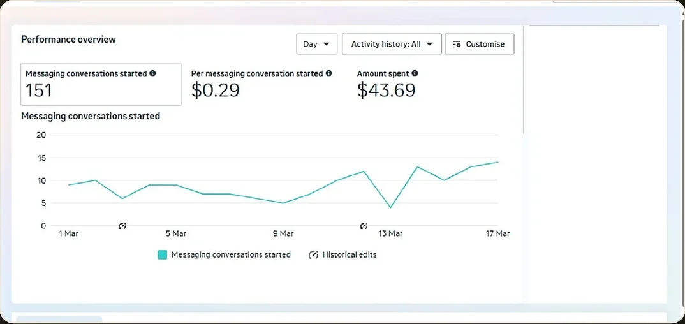685x324 pixels.
Task: Click the 1 Mar axis label
Action: pyautogui.click(x=69, y=234)
